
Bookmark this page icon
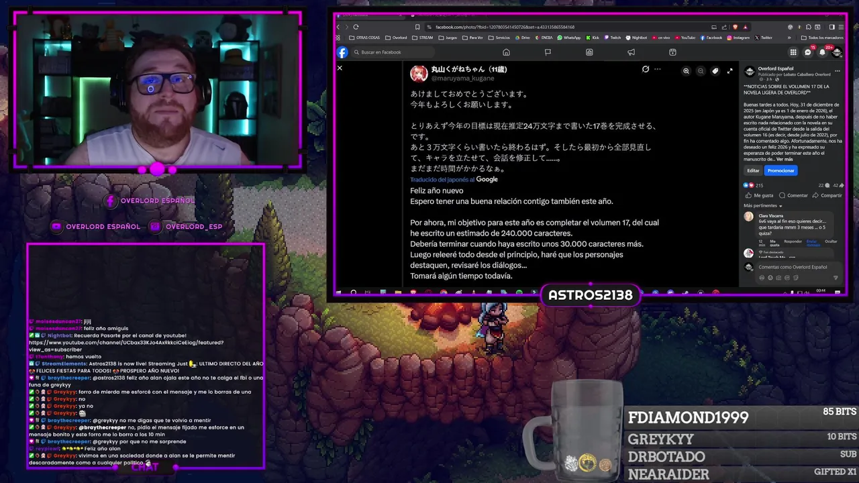[x=417, y=27]
